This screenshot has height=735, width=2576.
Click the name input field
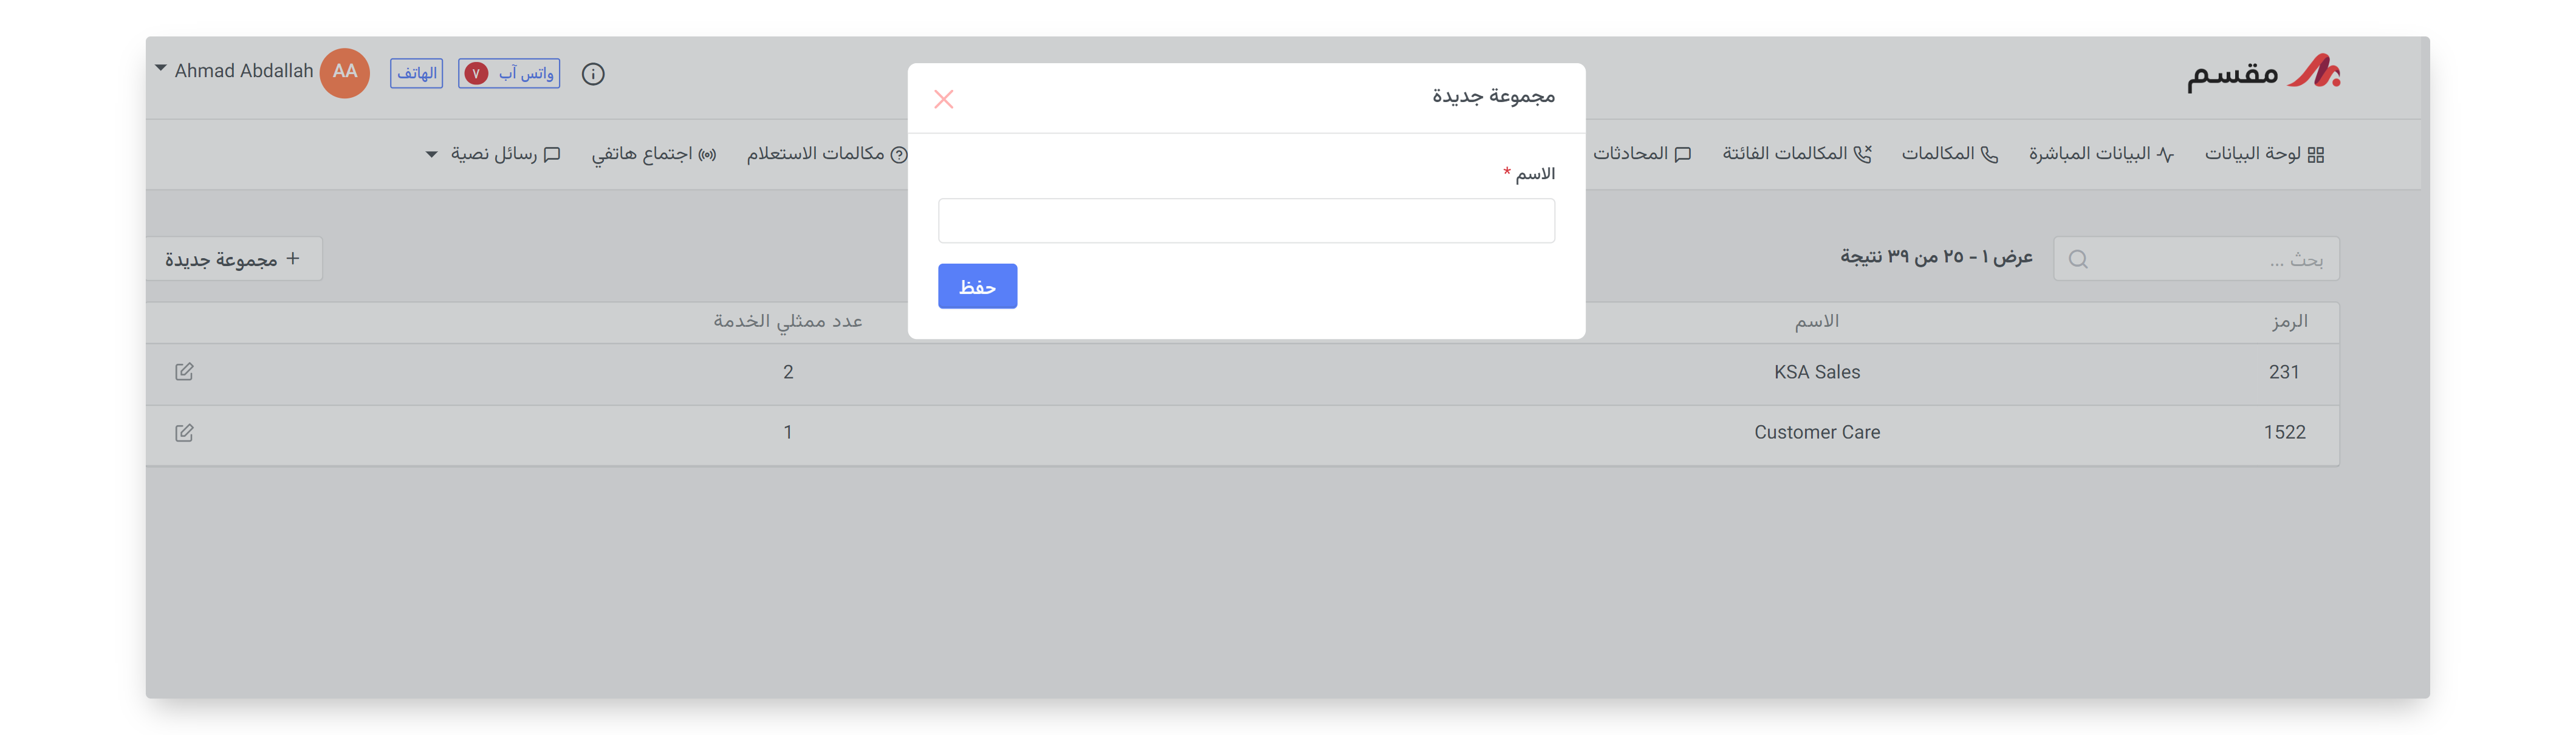tap(1245, 221)
